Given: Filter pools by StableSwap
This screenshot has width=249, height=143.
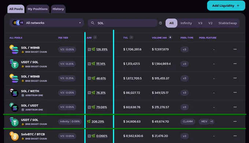Looking at the screenshot, I should [x=227, y=23].
